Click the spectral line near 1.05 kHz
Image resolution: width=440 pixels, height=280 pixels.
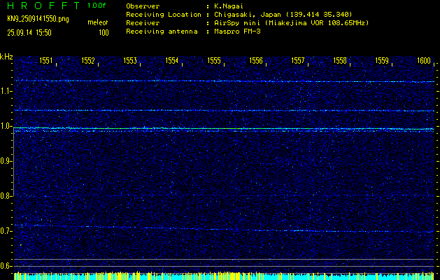pyautogui.click(x=224, y=111)
